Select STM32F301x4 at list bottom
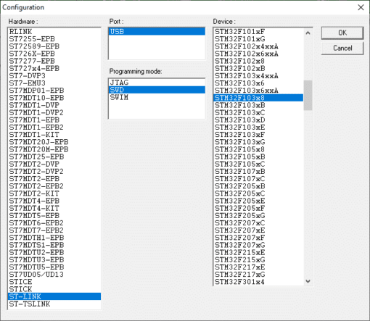Screen dimensions: 370x321 pos(258,282)
